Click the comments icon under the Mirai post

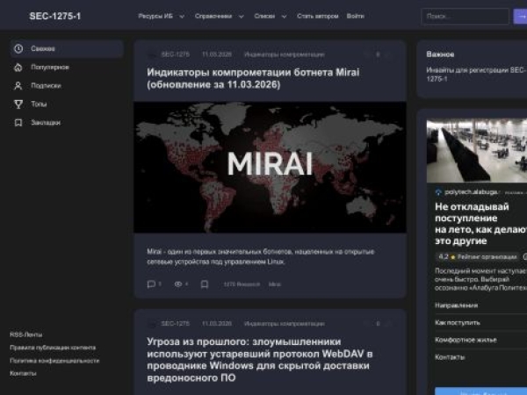click(x=151, y=284)
